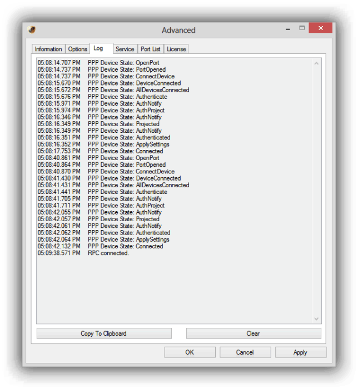
Task: Select the 05:08:15.974 PM AuthProject log line
Action: [101, 110]
